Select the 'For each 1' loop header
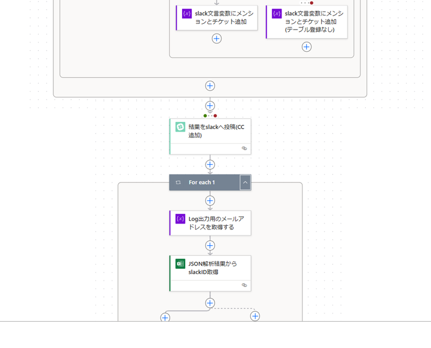 click(x=205, y=182)
